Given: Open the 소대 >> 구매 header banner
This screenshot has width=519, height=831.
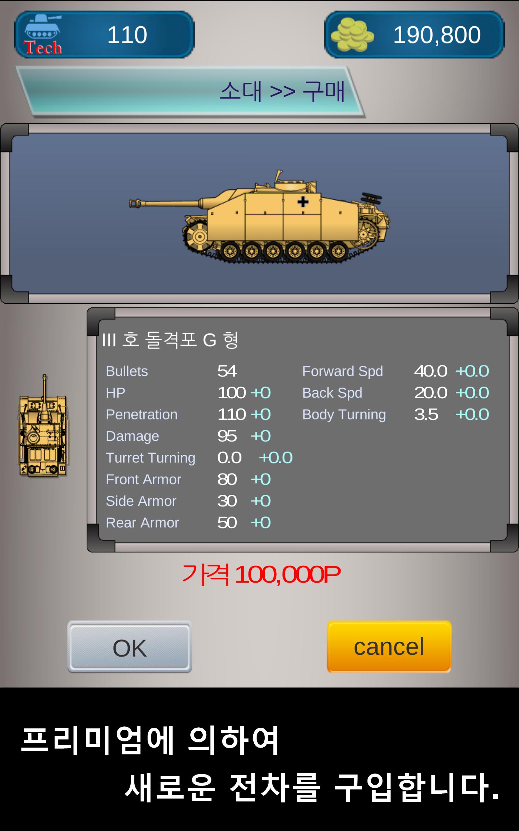Looking at the screenshot, I should (x=190, y=91).
